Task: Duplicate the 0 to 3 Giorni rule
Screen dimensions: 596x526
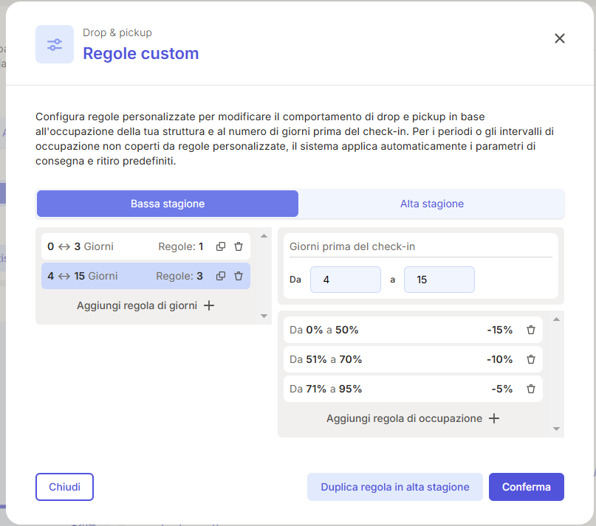Action: pos(221,246)
